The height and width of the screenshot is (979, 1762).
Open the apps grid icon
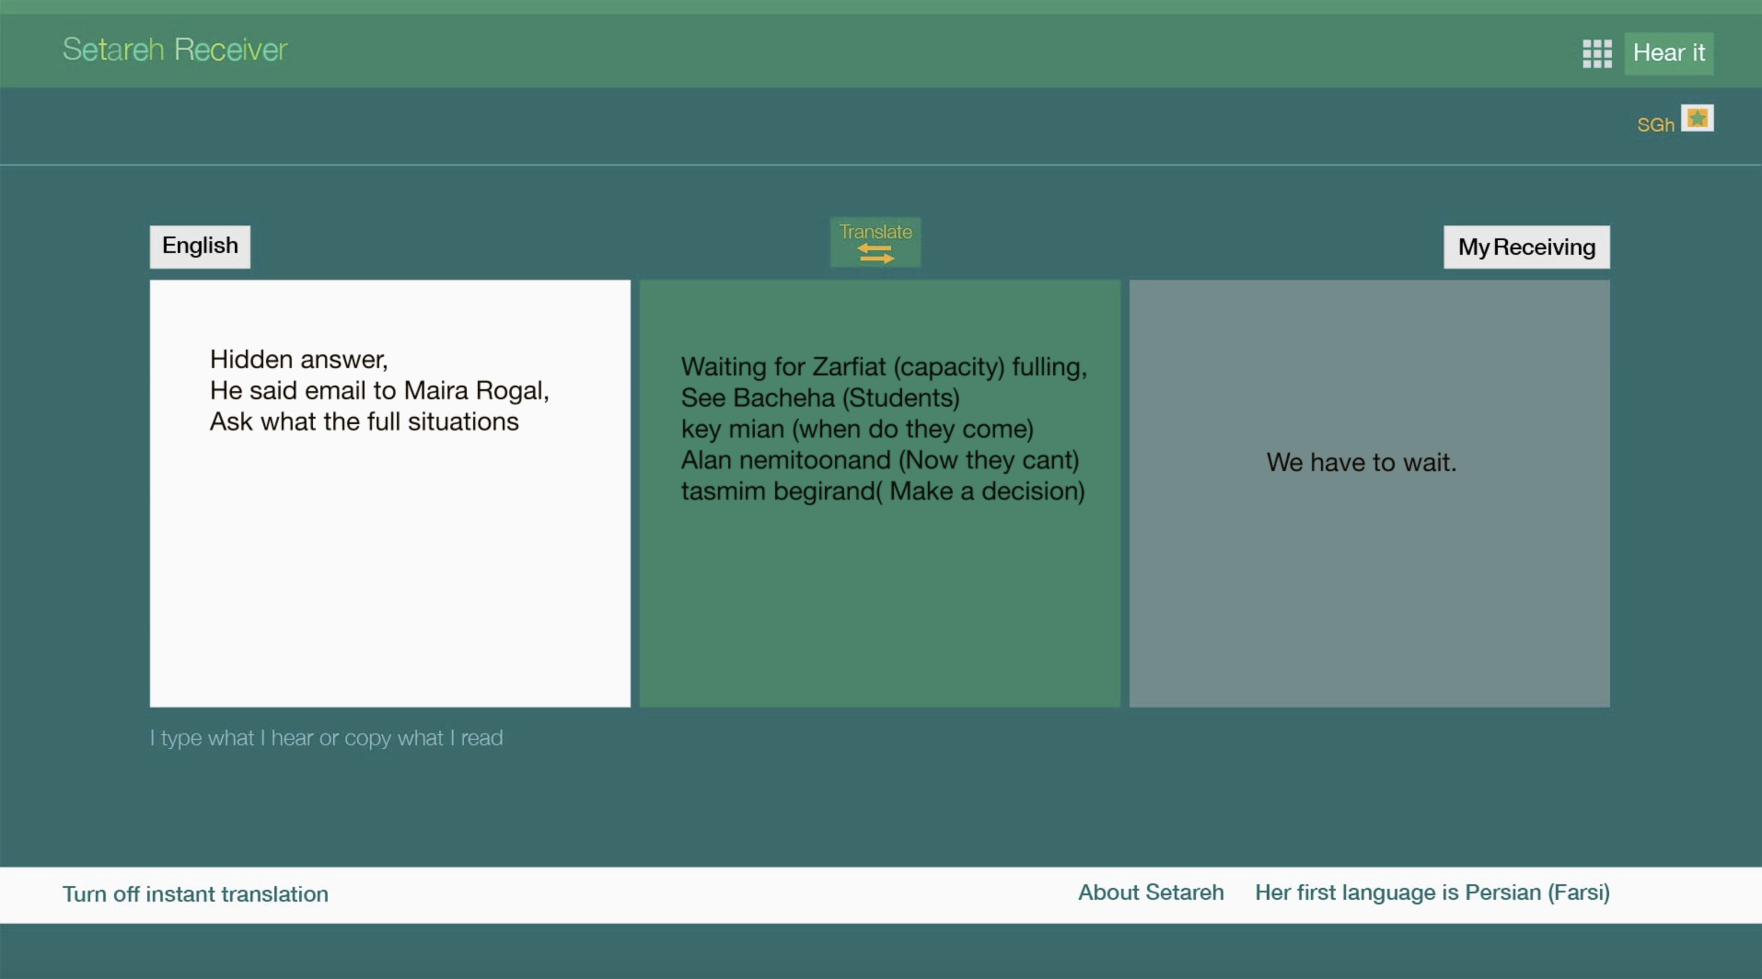coord(1597,53)
